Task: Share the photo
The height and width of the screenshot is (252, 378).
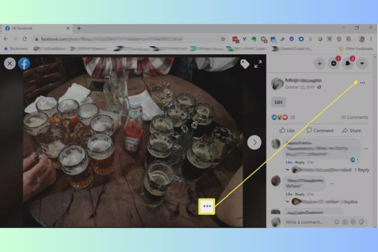Action: pyautogui.click(x=352, y=131)
